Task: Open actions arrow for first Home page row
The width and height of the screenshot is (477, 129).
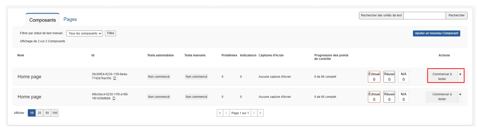Action: 460,74
